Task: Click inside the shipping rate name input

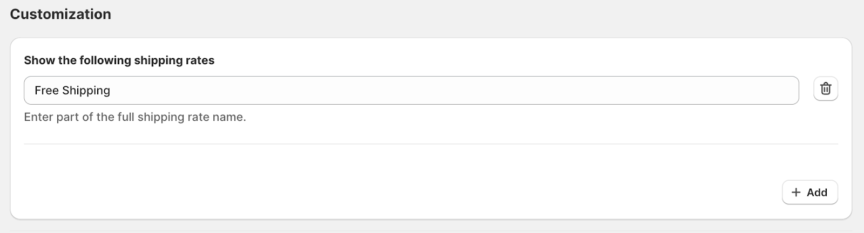Action: 410,91
